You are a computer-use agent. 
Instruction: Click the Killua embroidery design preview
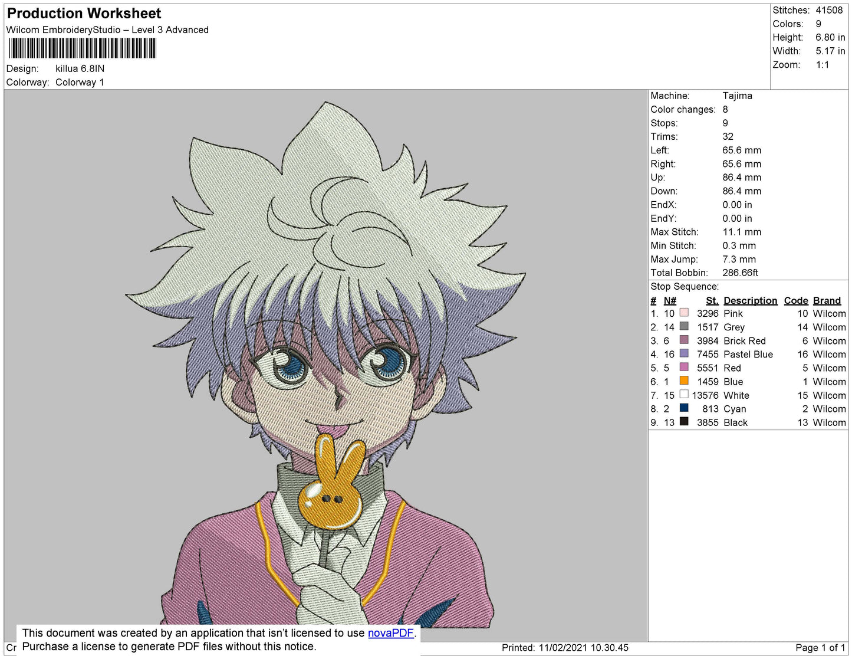click(x=326, y=365)
